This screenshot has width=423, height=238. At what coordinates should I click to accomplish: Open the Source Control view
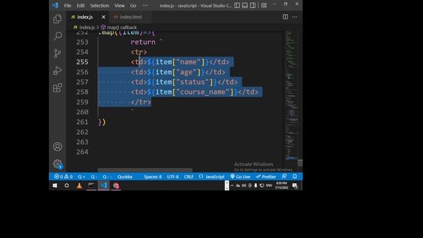coord(58,53)
